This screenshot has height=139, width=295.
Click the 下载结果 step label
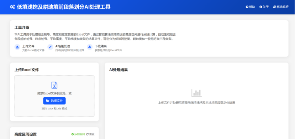pos(101,46)
